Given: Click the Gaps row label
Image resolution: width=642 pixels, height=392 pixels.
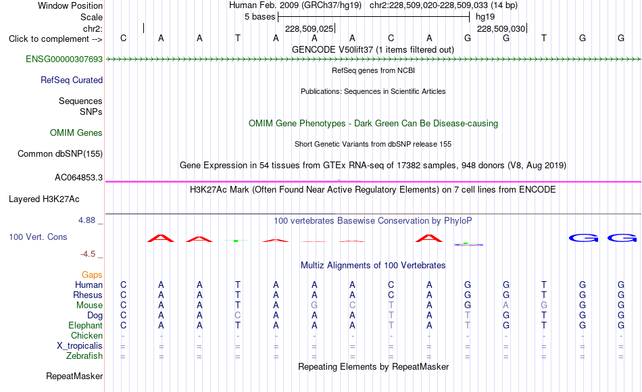Looking at the screenshot, I should tap(92, 274).
